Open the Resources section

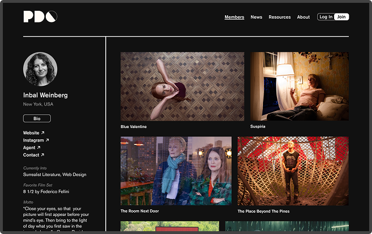tap(279, 17)
